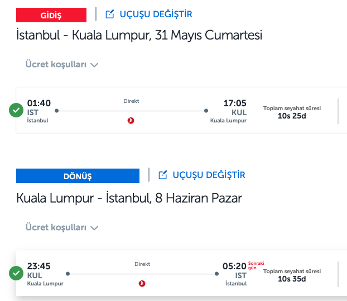Click the Direkt label on the outbound flight
This screenshot has height=301, width=347.
point(131,101)
